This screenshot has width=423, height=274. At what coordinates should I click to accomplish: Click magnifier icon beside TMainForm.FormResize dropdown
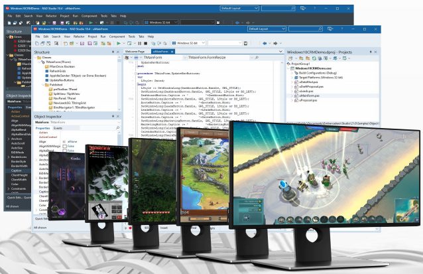tap(257, 58)
